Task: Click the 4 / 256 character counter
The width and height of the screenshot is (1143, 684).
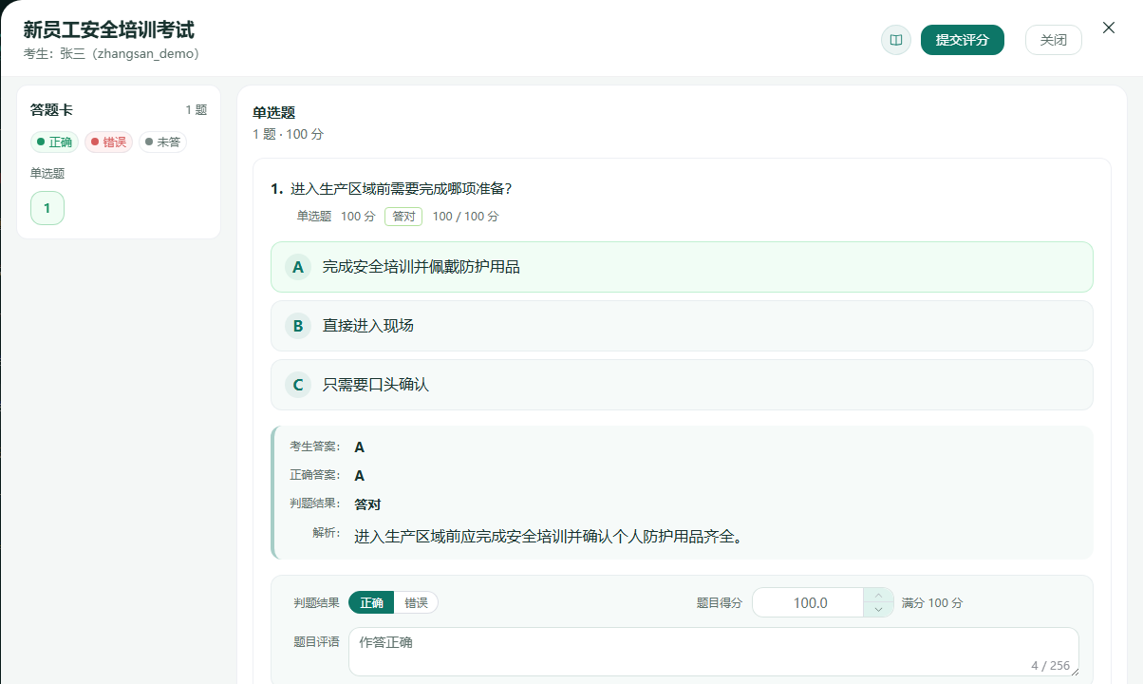Action: pyautogui.click(x=1050, y=666)
